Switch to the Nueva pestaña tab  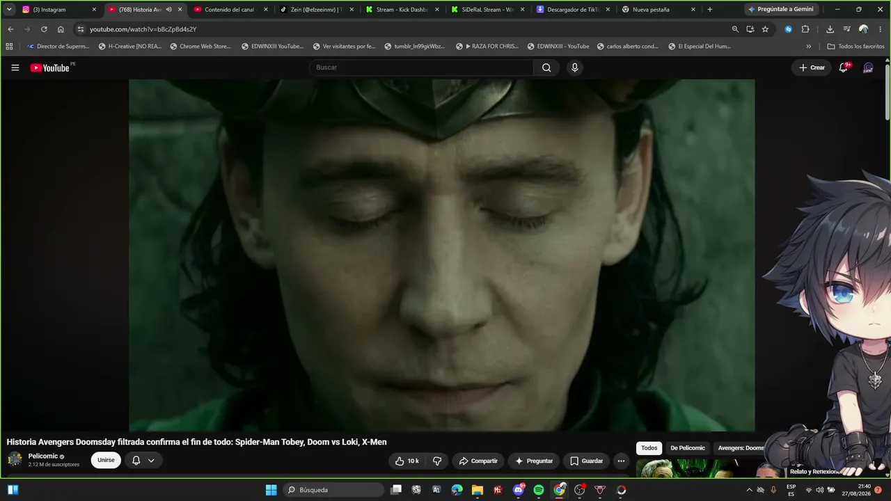[x=658, y=10]
